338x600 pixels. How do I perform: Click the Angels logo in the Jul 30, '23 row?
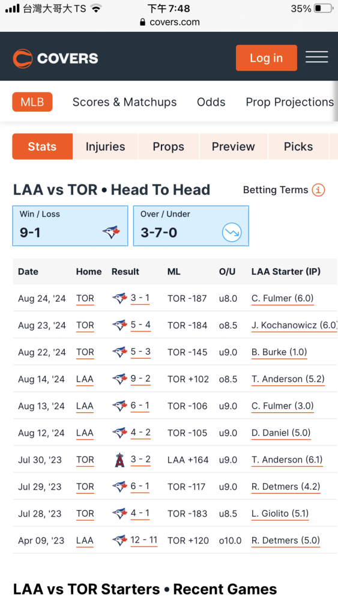(120, 460)
